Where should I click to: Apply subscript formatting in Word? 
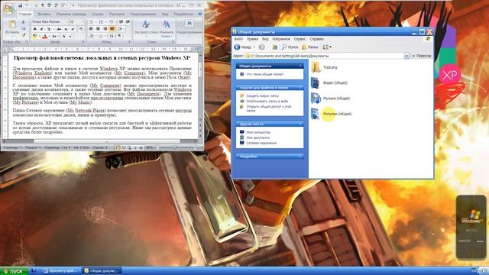tap(66, 29)
